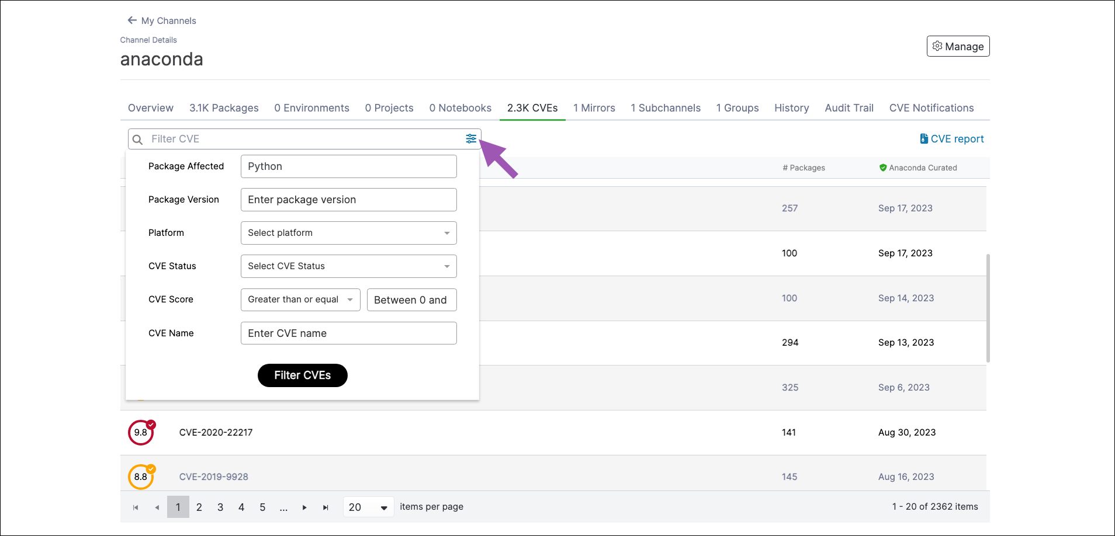The width and height of the screenshot is (1115, 536).
Task: Go to page 2
Action: point(199,507)
